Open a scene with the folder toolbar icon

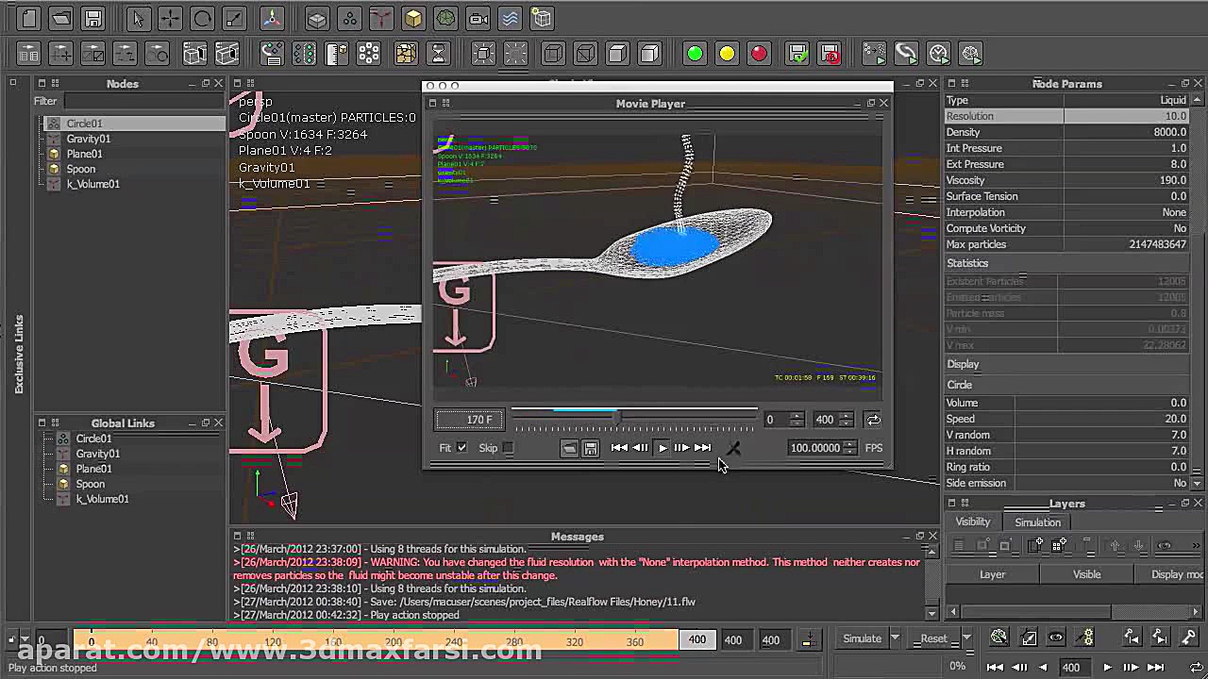(59, 18)
